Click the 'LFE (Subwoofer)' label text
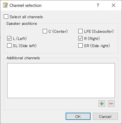122x124 pixels. tap(99, 31)
